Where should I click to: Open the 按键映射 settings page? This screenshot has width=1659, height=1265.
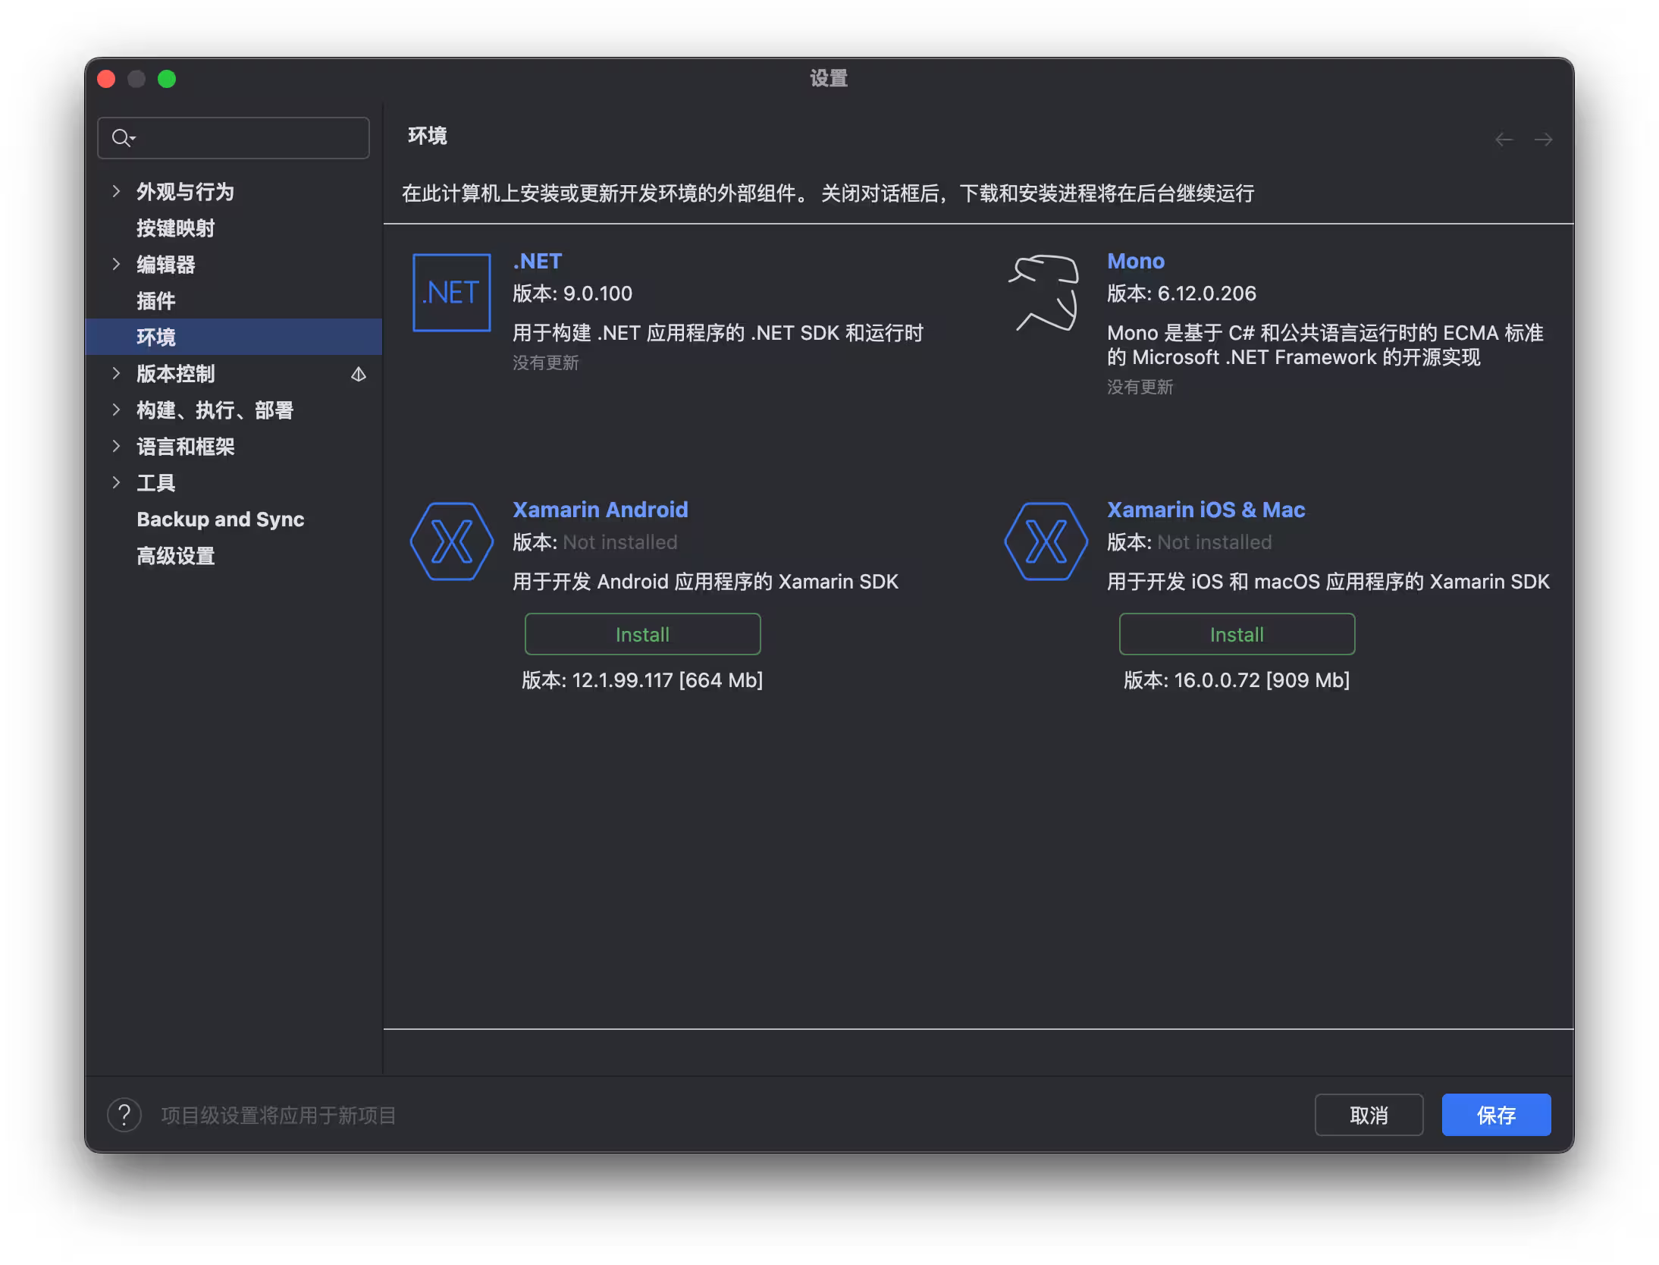click(x=175, y=228)
